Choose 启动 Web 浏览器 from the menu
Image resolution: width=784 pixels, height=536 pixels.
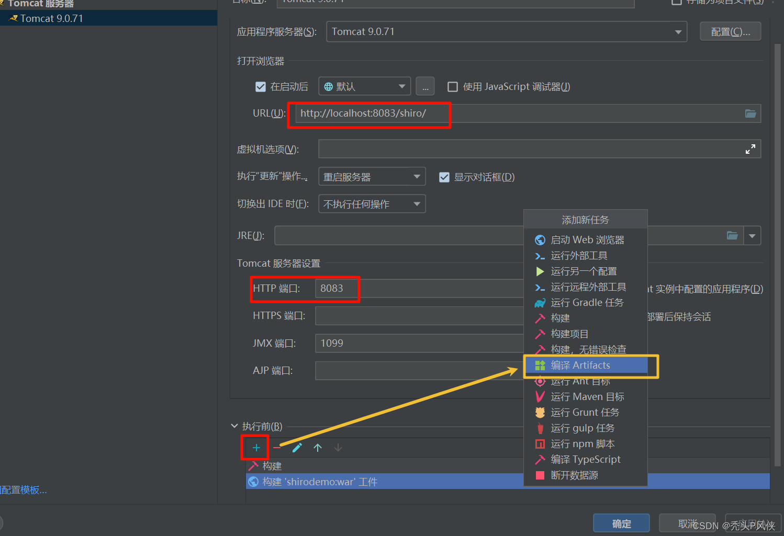(x=585, y=240)
